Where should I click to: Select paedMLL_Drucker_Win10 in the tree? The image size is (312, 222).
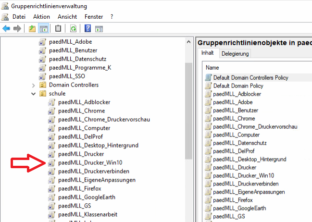(x=90, y=163)
